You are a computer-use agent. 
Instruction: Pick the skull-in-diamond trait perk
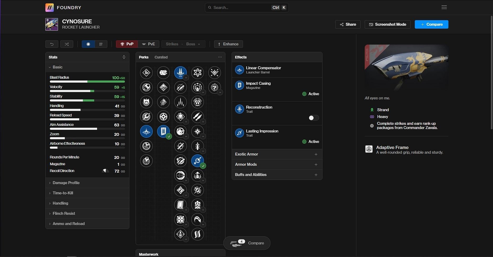click(181, 117)
